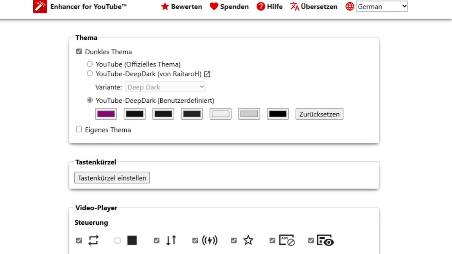This screenshot has width=452, height=254.
Task: Toggle the Dunkles Thema checkbox
Action: coord(79,51)
